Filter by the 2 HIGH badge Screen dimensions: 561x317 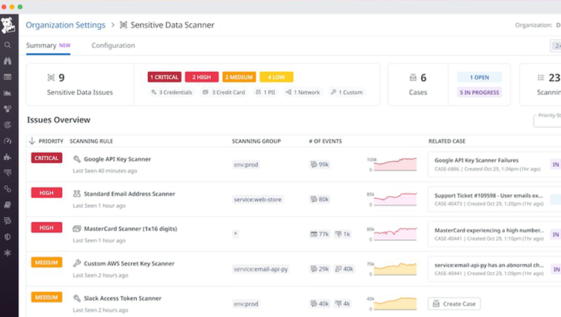coord(202,77)
